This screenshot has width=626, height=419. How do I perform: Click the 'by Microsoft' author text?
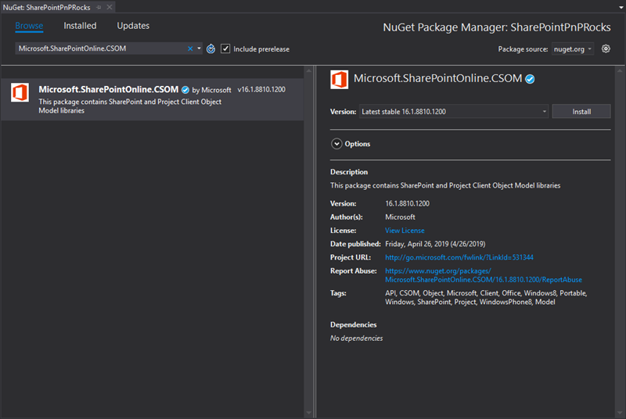(x=211, y=90)
